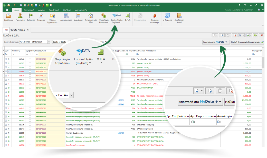Switch to the Στατιστικά ribbon tab
The width and height of the screenshot is (267, 158).
29,10
